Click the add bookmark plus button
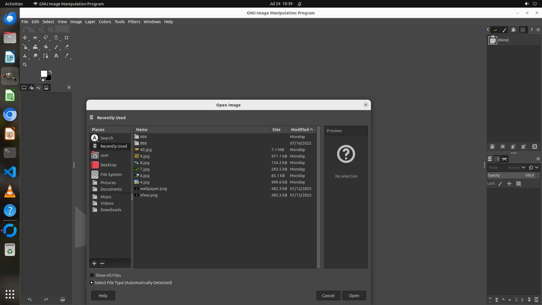 pos(94,263)
